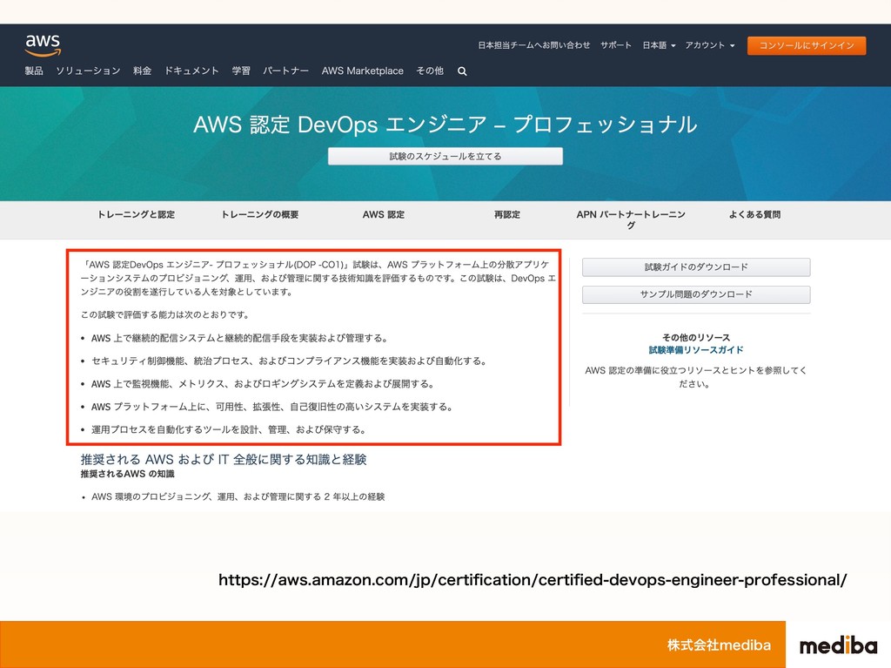
Task: Click サンプル問題のダウンロード button
Action: pos(696,294)
